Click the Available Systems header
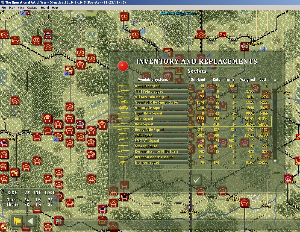This screenshot has height=232, width=300. 153,80
